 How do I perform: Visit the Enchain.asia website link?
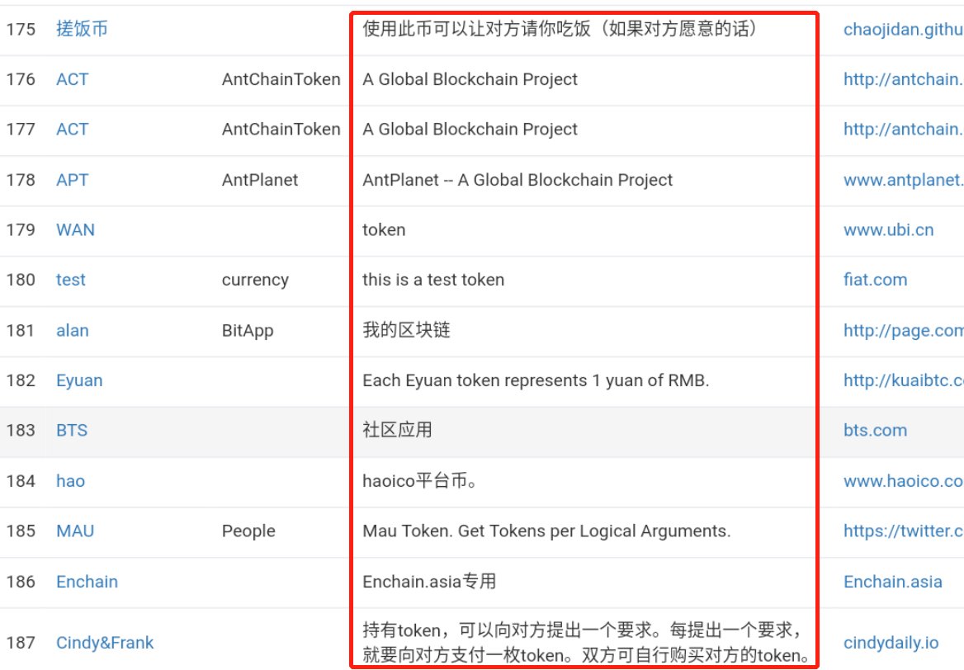[893, 582]
